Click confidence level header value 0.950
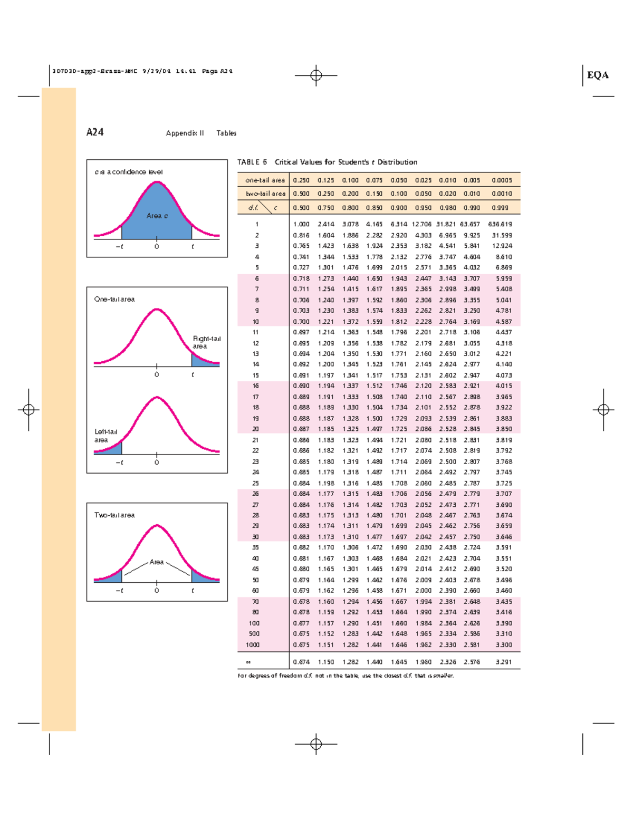Image resolution: width=633 pixels, height=819 pixels. click(x=423, y=208)
